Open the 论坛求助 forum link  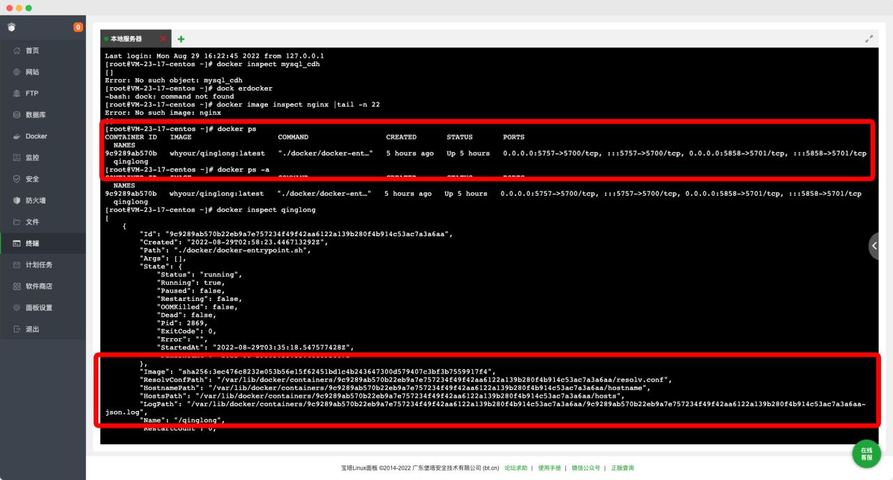click(516, 468)
